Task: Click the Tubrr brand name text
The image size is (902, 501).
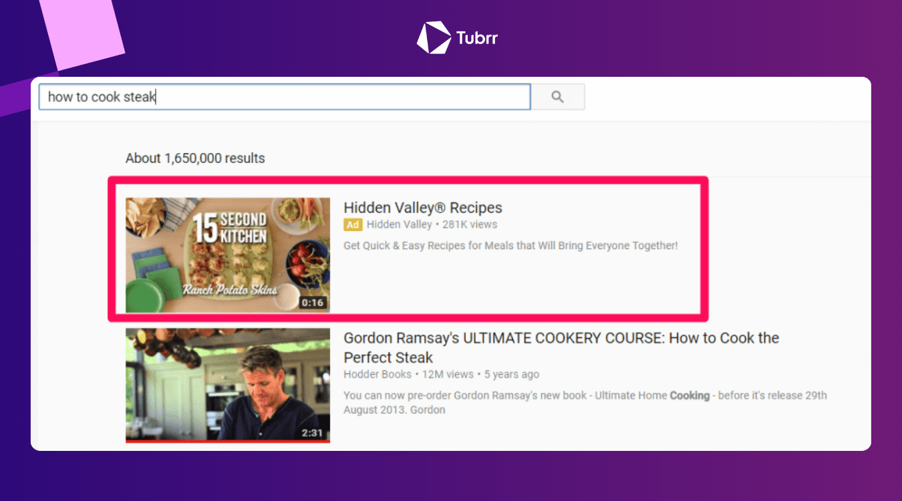Action: [x=477, y=38]
